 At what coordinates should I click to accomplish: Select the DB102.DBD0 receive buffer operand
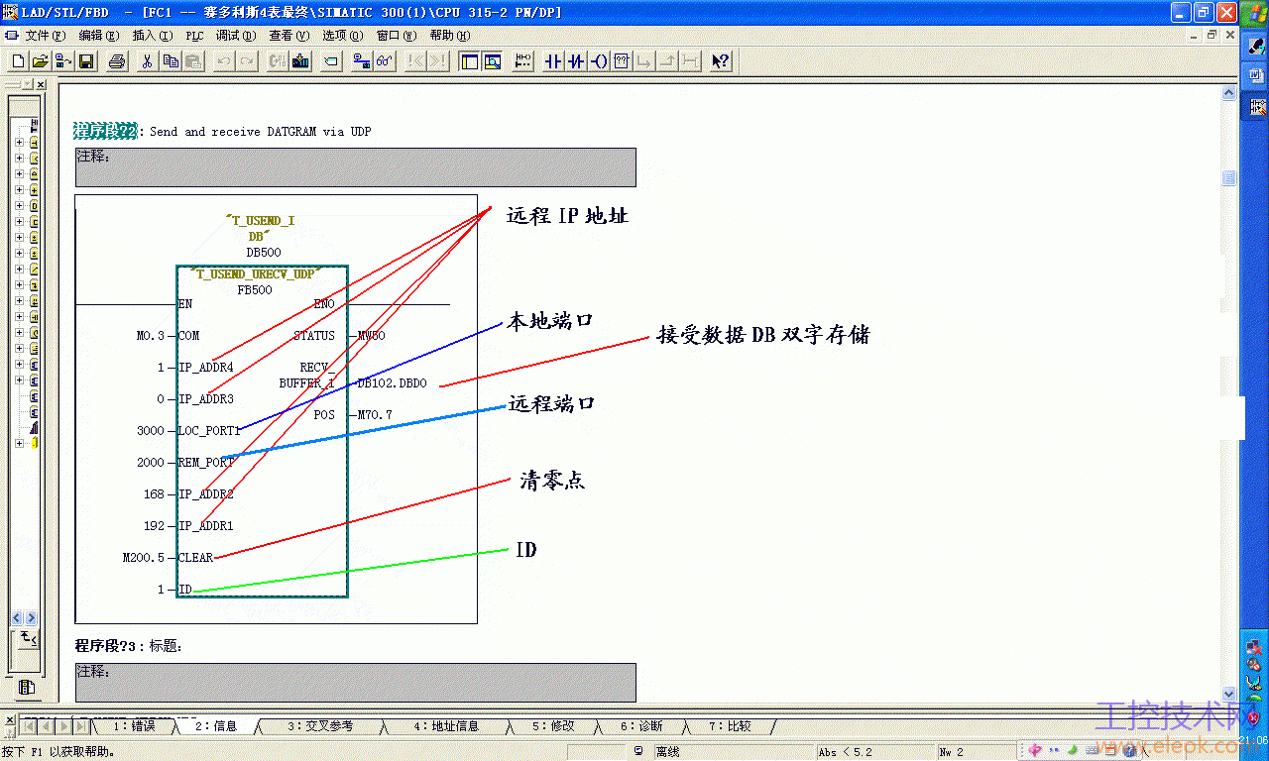tap(393, 383)
